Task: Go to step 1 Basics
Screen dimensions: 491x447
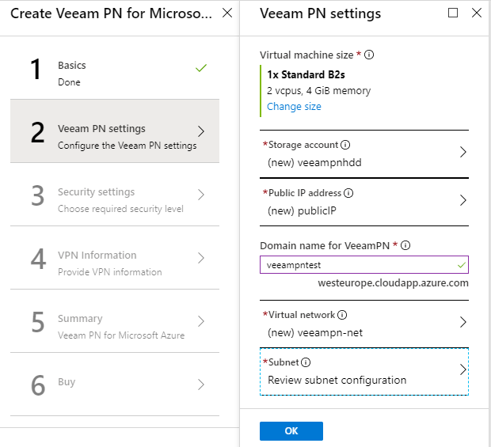Action: click(x=115, y=68)
